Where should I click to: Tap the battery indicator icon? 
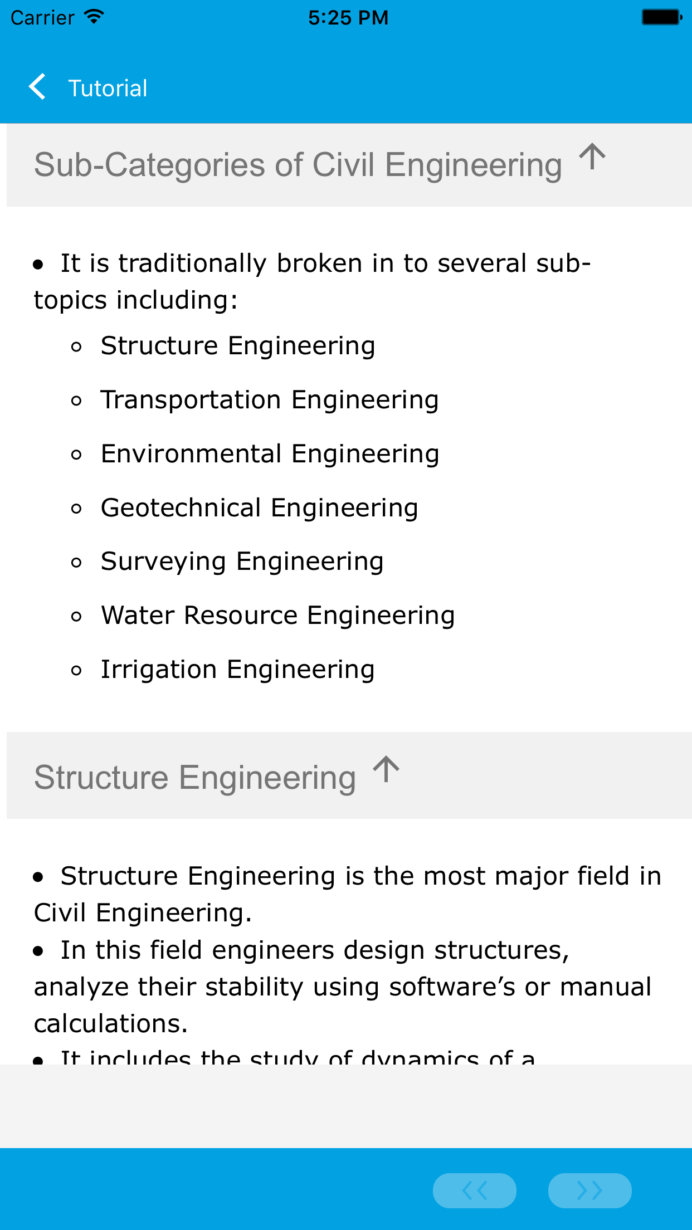661,17
